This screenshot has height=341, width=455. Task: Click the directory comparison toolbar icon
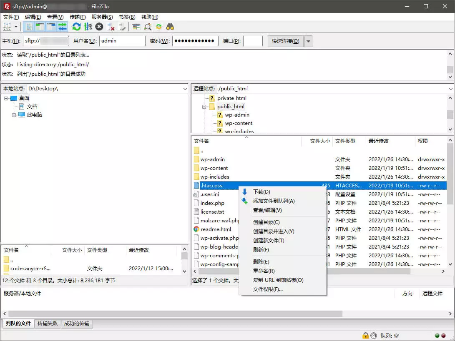(x=148, y=27)
